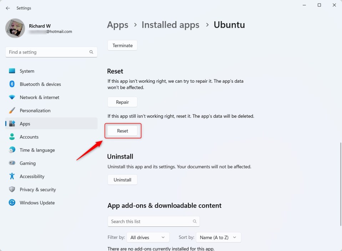Open Gaming settings
This screenshot has width=342, height=251.
(27, 163)
